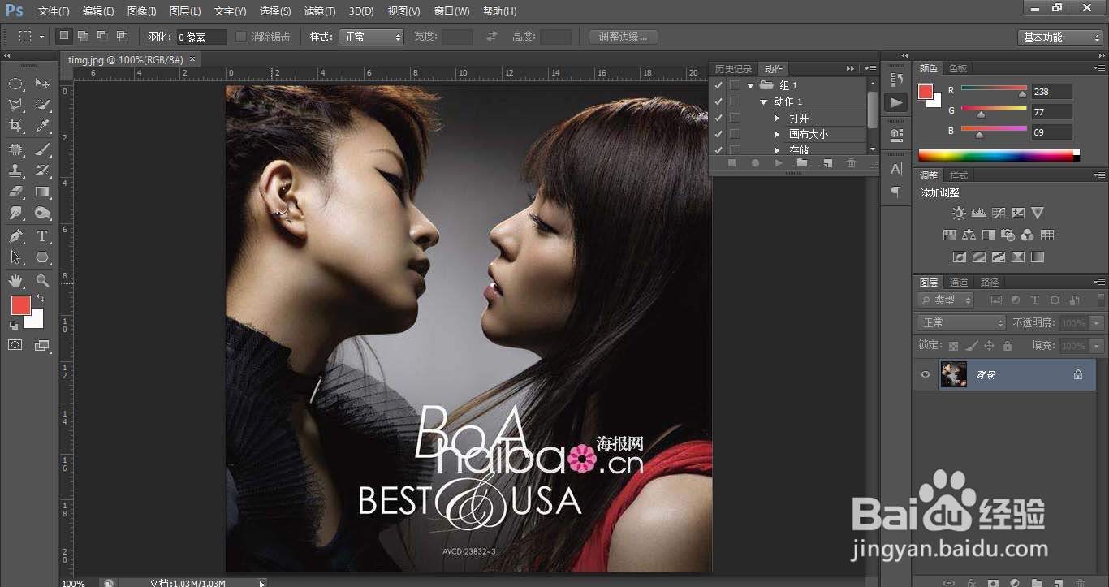The image size is (1109, 587).
Task: Click the new action icon in Actions panel
Action: [827, 163]
